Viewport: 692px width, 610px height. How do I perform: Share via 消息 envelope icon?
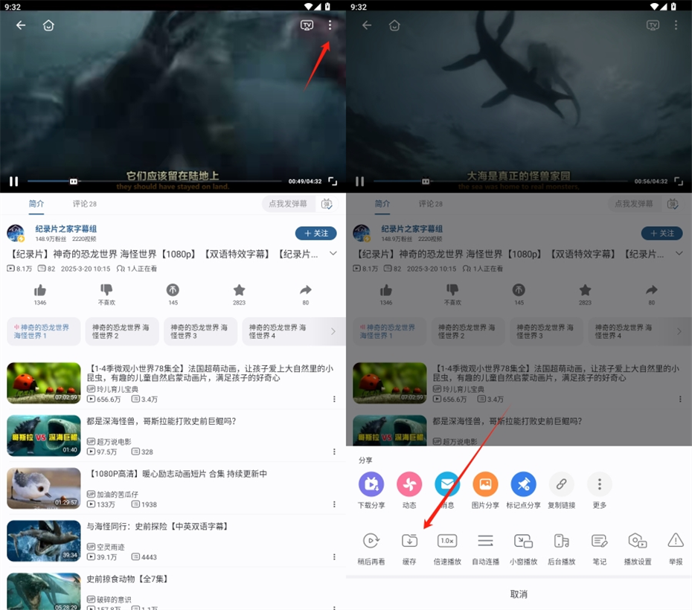pos(447,484)
